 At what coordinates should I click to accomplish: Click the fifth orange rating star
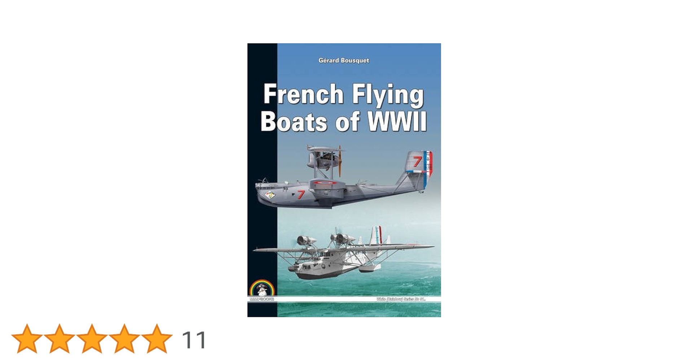[157, 339]
